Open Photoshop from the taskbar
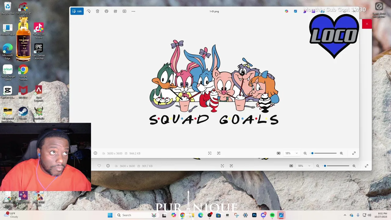This screenshot has height=220, width=391. tap(254, 215)
